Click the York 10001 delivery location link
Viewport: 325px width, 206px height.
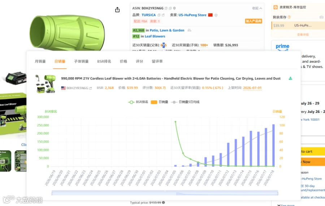coord(311,120)
